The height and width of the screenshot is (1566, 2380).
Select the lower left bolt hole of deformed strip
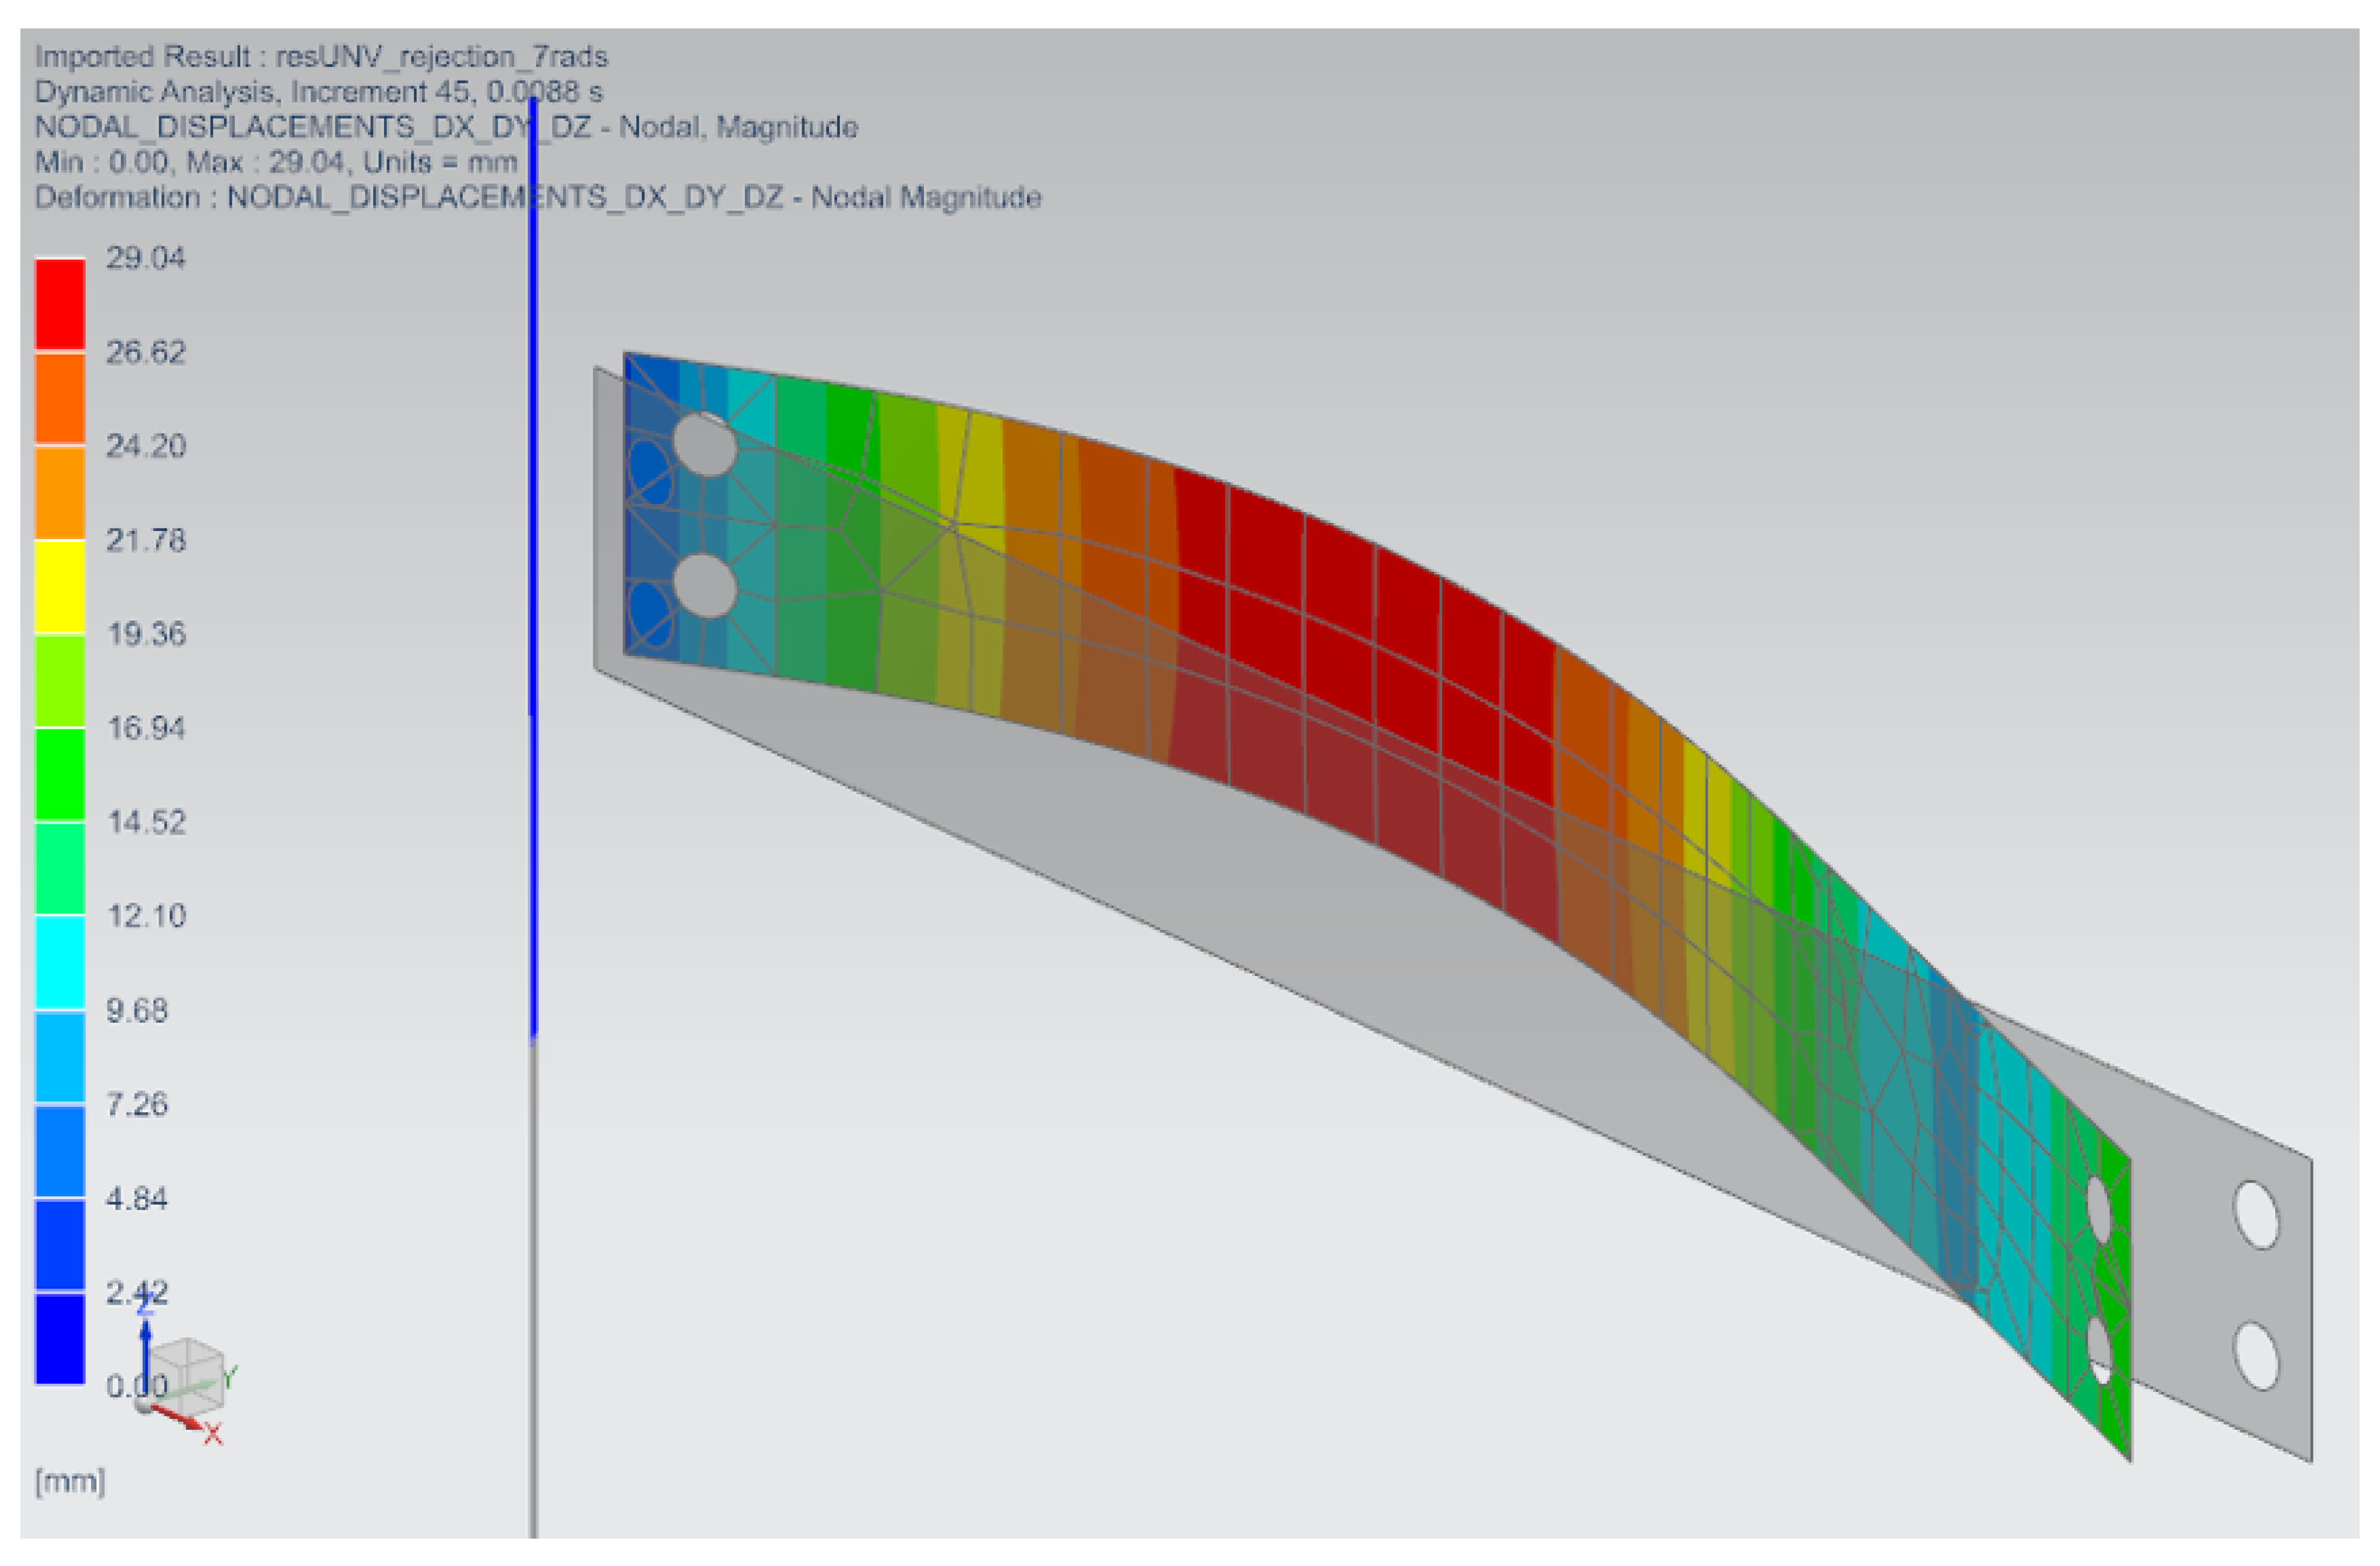click(705, 586)
